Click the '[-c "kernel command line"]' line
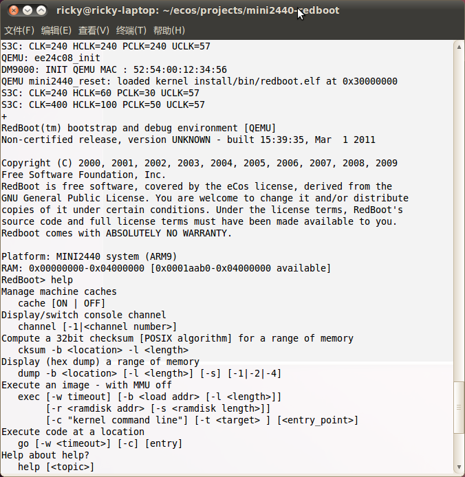This screenshot has width=465, height=477. (x=202, y=420)
